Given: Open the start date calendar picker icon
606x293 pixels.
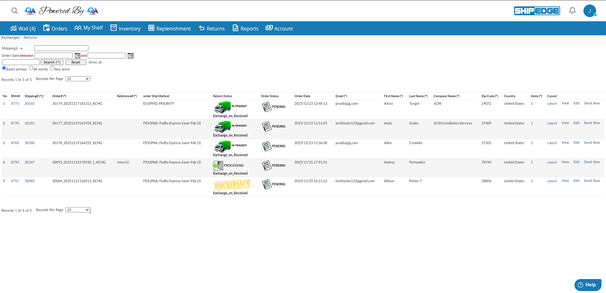Looking at the screenshot, I should coord(77,56).
